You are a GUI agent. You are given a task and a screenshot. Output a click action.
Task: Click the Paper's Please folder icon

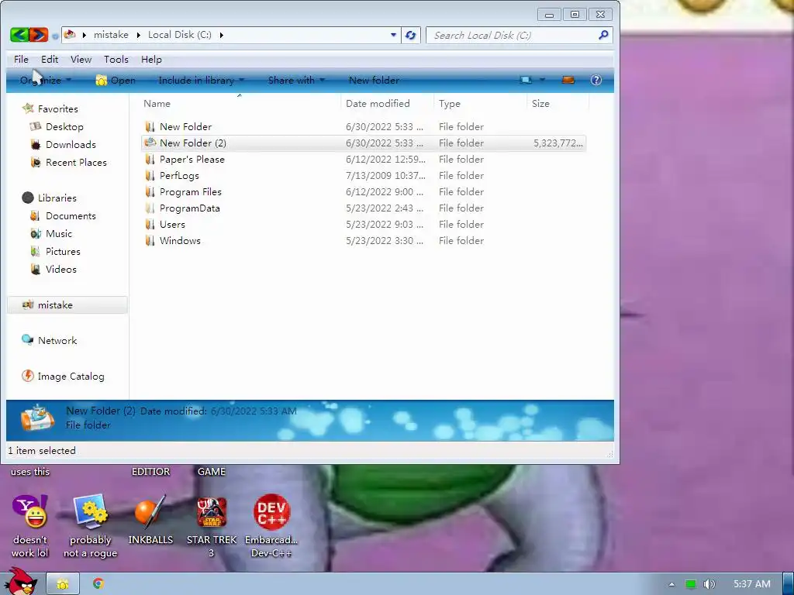[x=150, y=160]
